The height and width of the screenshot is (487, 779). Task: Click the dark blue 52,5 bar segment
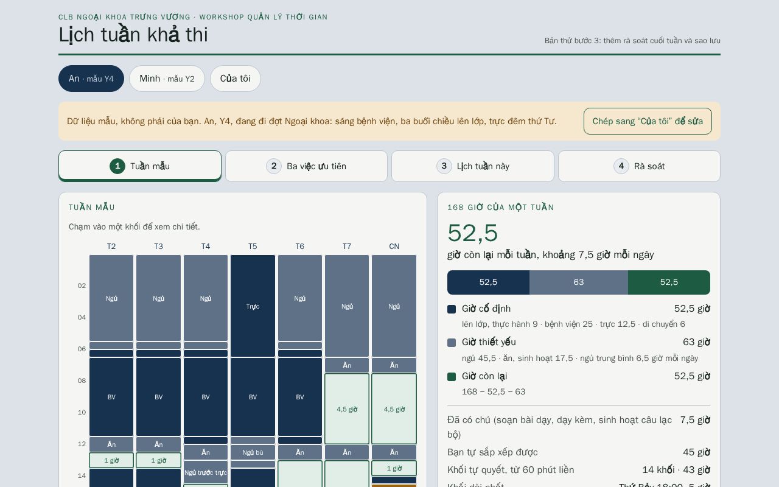point(488,282)
